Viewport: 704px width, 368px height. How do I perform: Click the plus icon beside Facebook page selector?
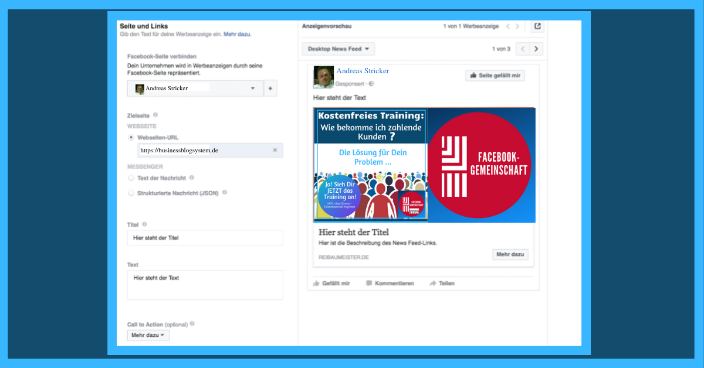pyautogui.click(x=270, y=88)
